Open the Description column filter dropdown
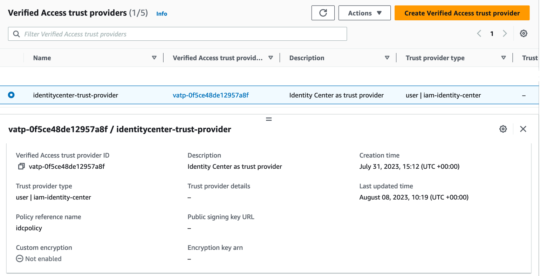Image resolution: width=540 pixels, height=276 pixels. pyautogui.click(x=387, y=58)
